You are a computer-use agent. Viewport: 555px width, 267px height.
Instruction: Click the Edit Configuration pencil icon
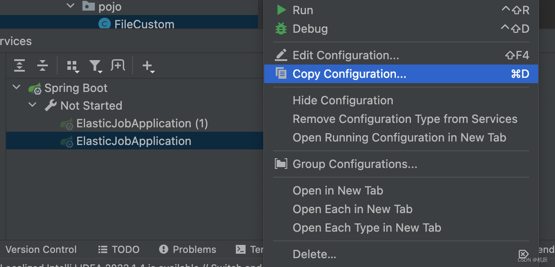tap(281, 55)
